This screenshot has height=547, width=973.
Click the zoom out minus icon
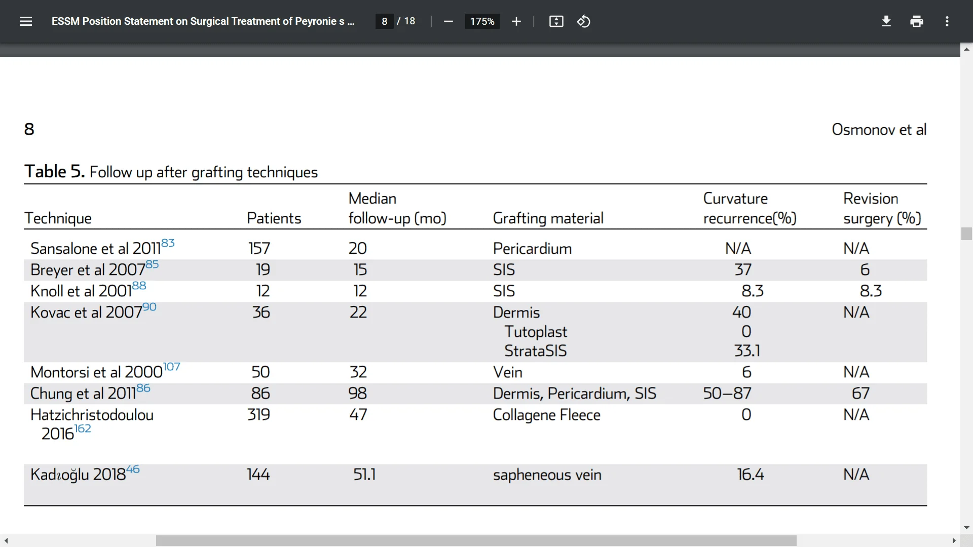click(x=448, y=21)
